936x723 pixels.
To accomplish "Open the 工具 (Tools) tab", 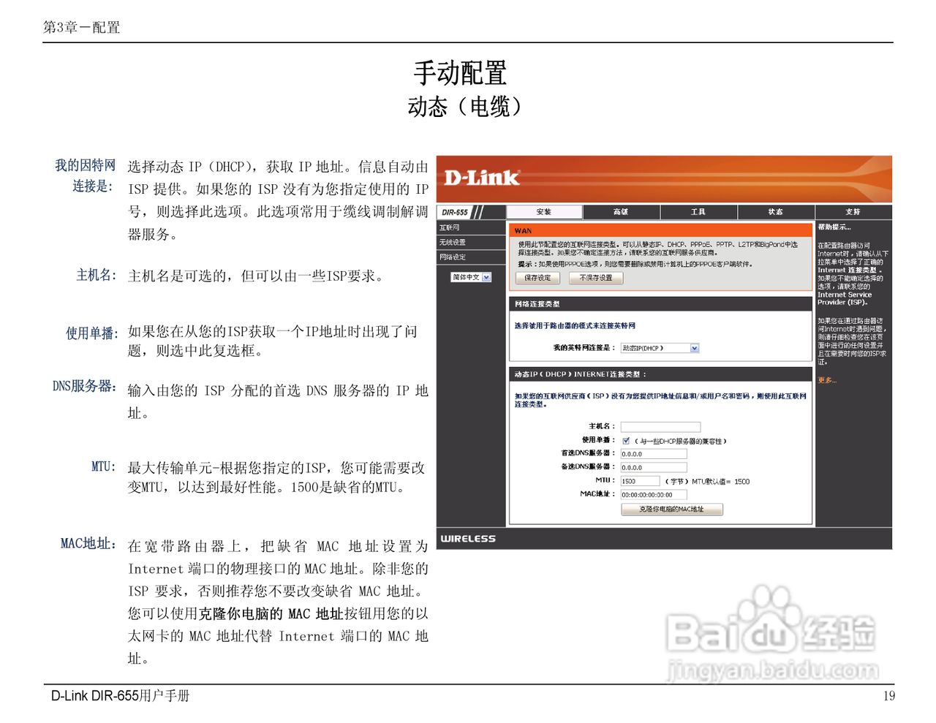I will click(x=698, y=212).
